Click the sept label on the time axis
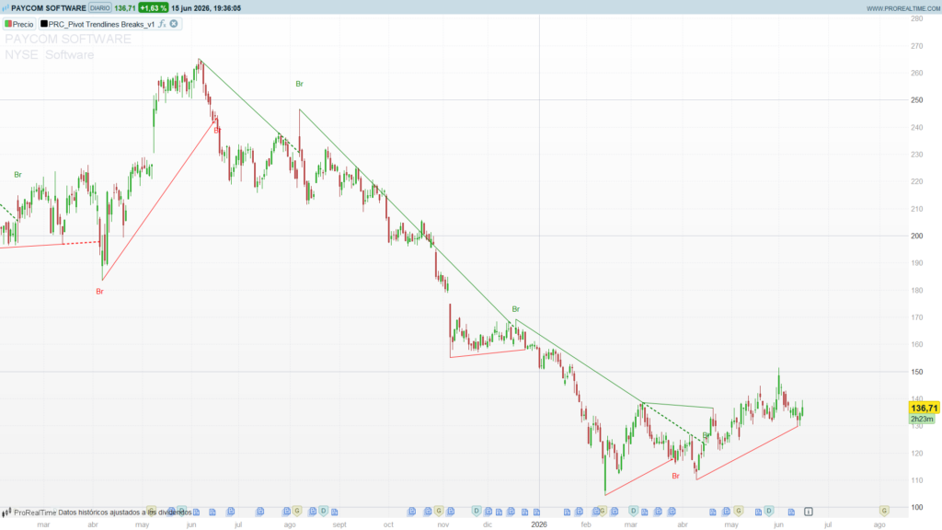The image size is (942, 530). coord(339,524)
